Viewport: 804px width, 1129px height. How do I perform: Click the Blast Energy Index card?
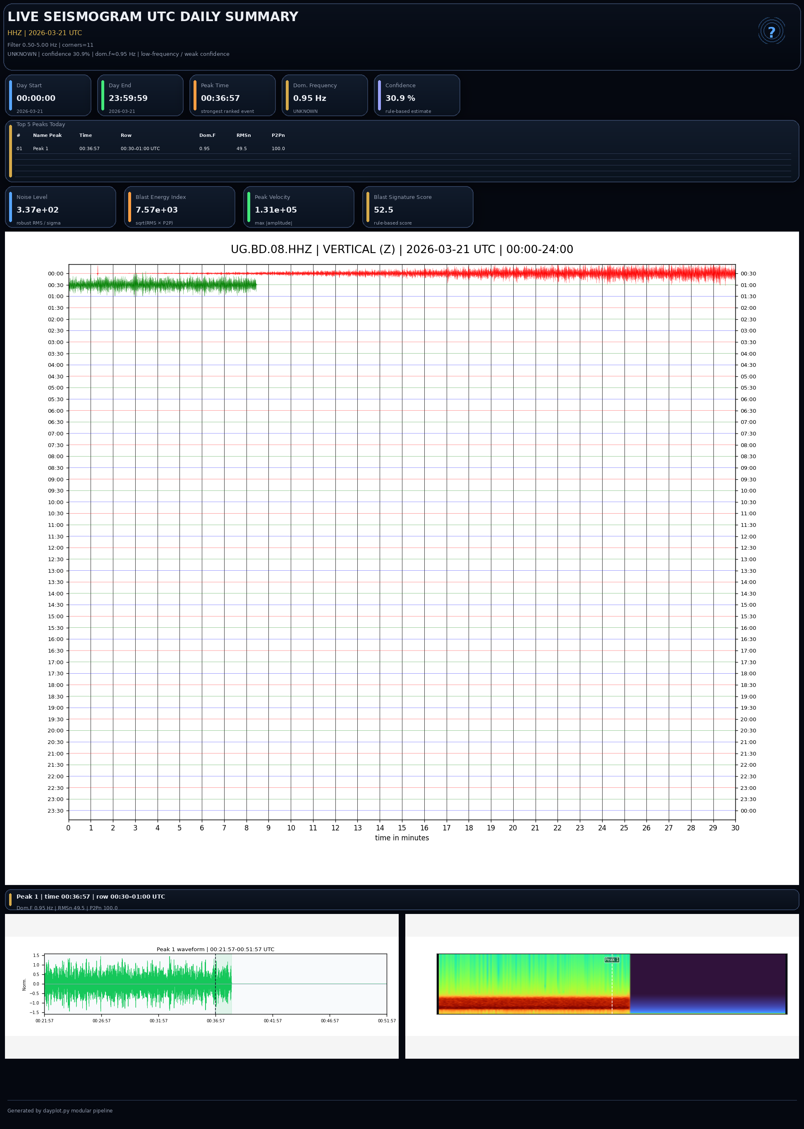click(x=179, y=207)
